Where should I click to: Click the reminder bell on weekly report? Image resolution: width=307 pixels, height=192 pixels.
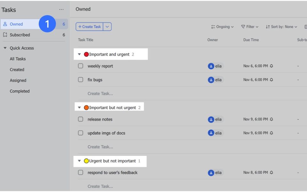[x=272, y=66]
